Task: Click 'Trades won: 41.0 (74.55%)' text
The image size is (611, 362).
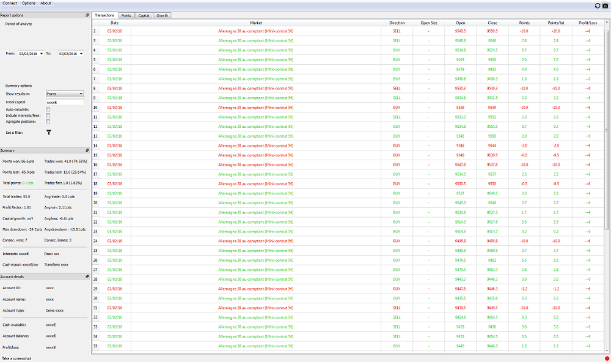Action: 65,161
